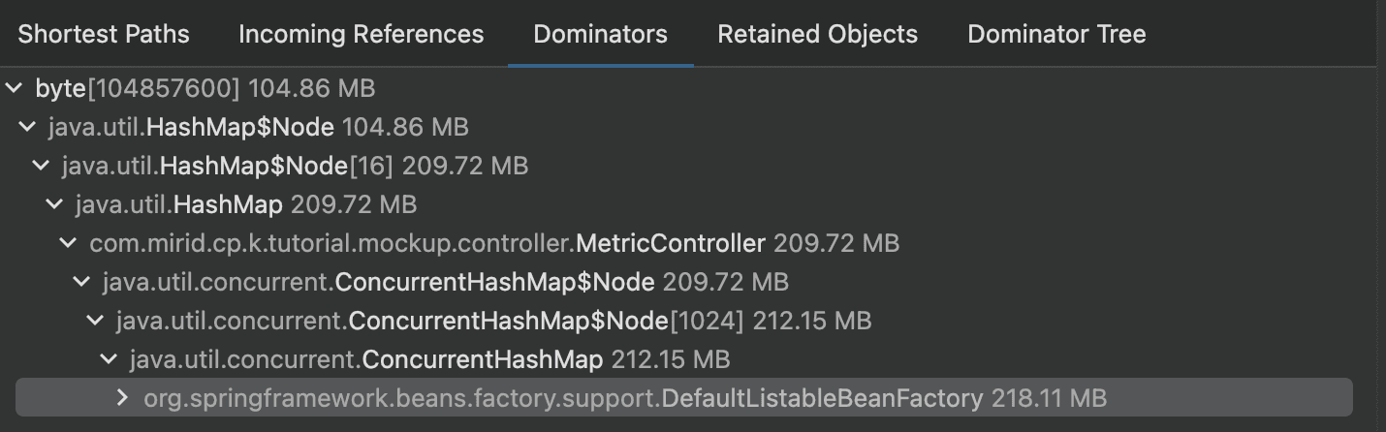Collapse the HashMap$Node[16] chevron

(42, 166)
